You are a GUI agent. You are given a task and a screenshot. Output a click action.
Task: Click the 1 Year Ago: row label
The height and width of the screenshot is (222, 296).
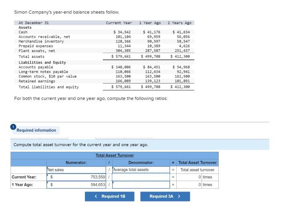[22, 185]
